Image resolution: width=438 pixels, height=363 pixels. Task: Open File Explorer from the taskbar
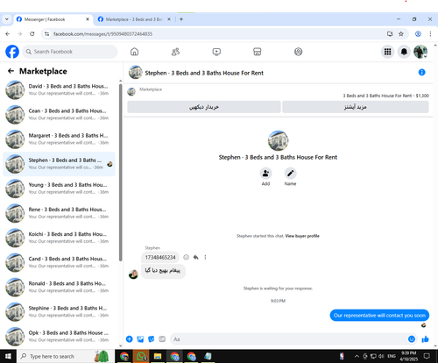(158, 356)
